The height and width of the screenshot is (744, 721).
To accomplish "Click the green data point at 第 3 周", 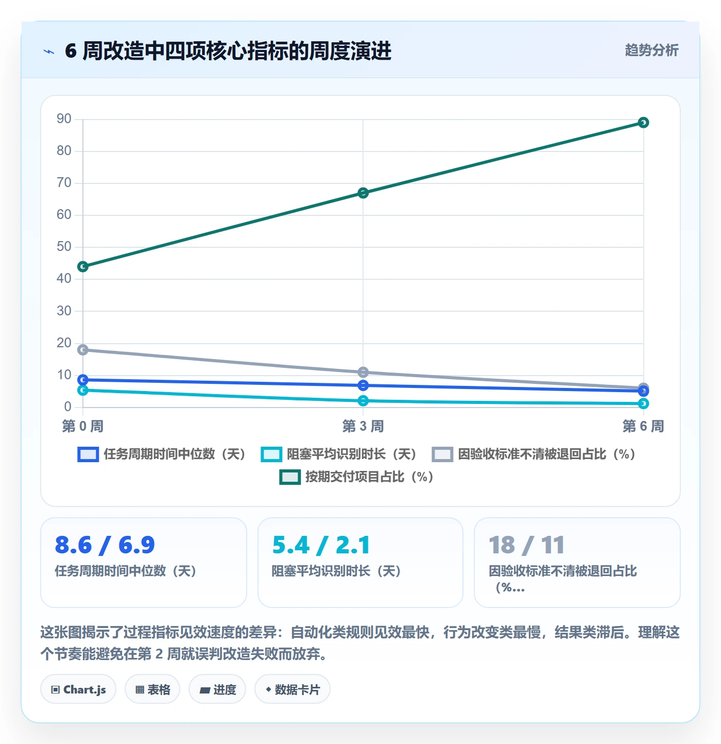I will pos(363,193).
